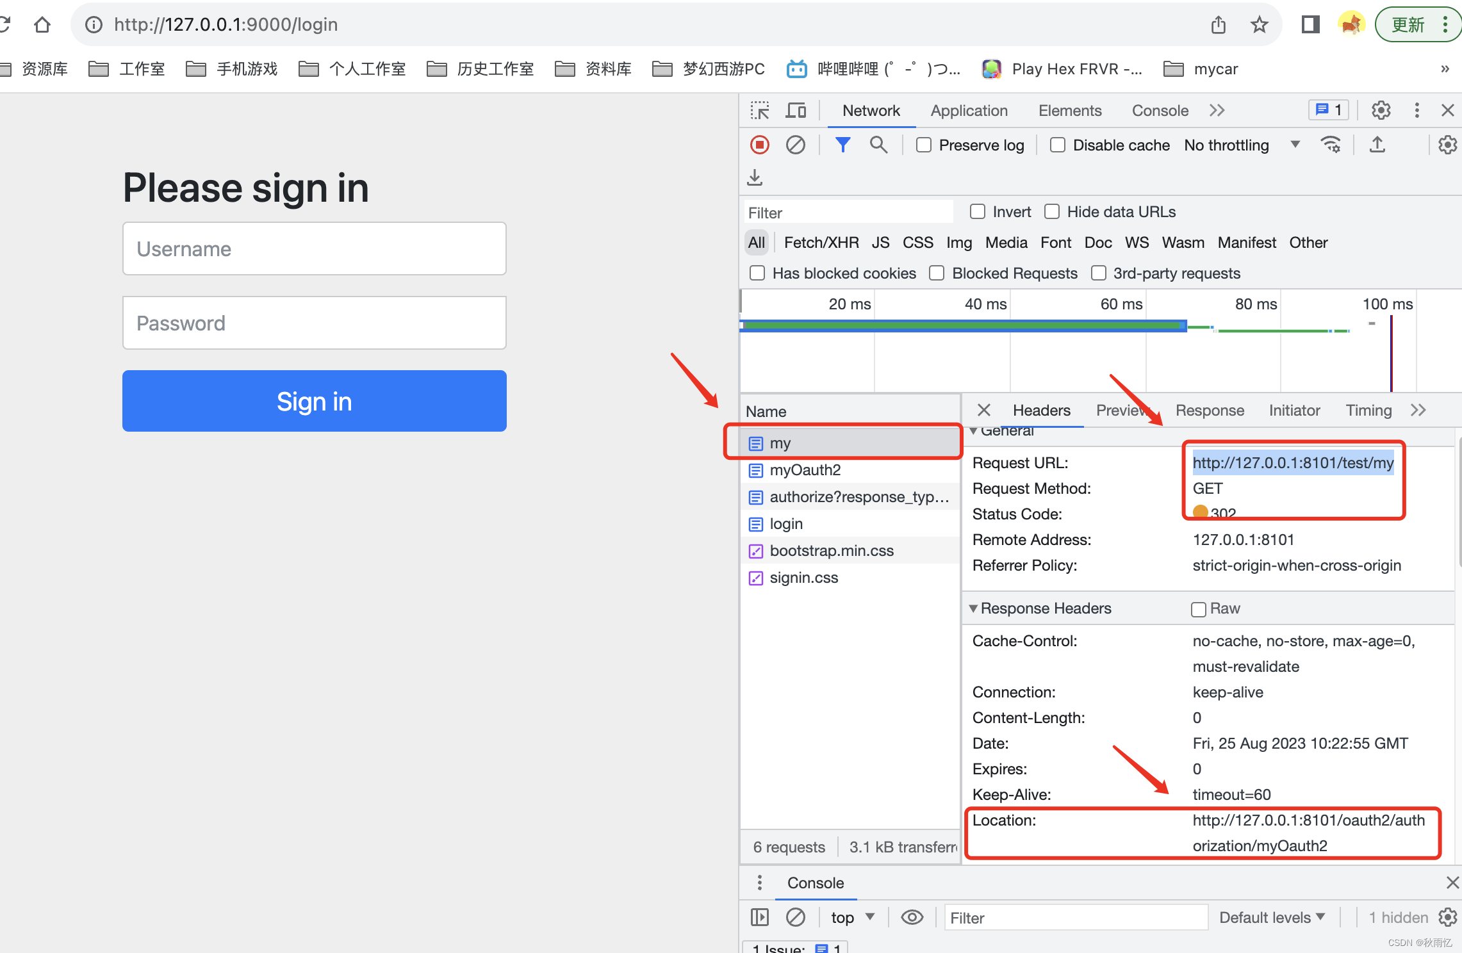Clear the network log

(796, 145)
